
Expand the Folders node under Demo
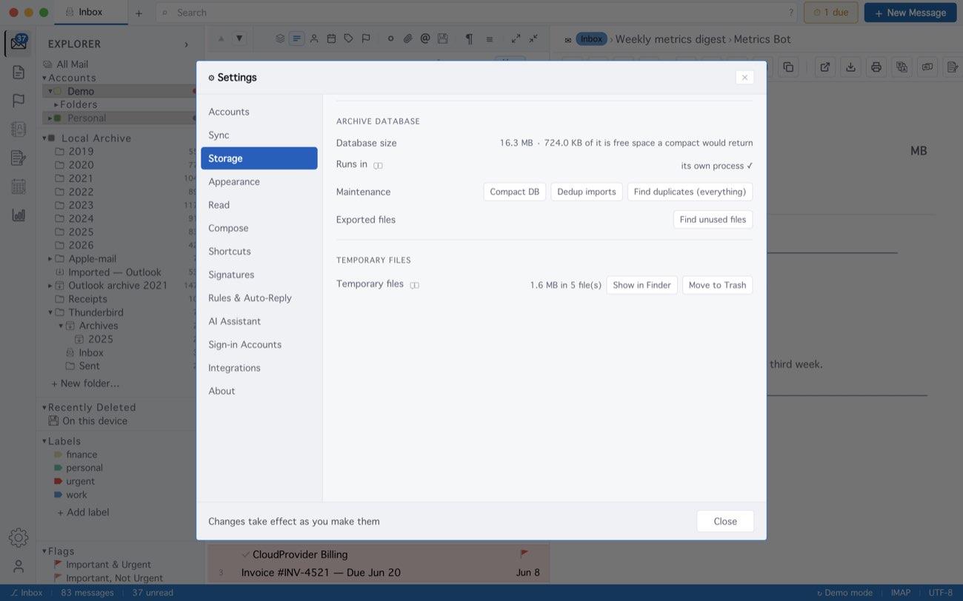point(56,104)
